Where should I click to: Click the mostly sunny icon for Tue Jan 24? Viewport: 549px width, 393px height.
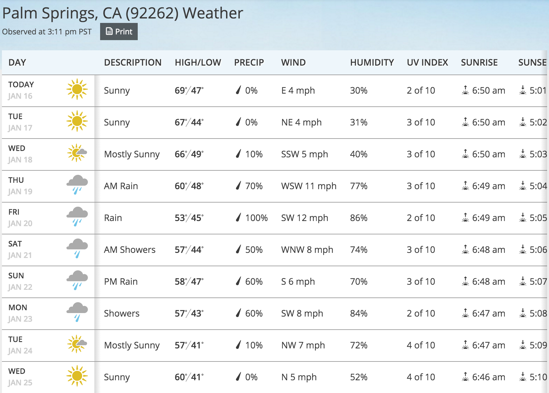tap(77, 344)
